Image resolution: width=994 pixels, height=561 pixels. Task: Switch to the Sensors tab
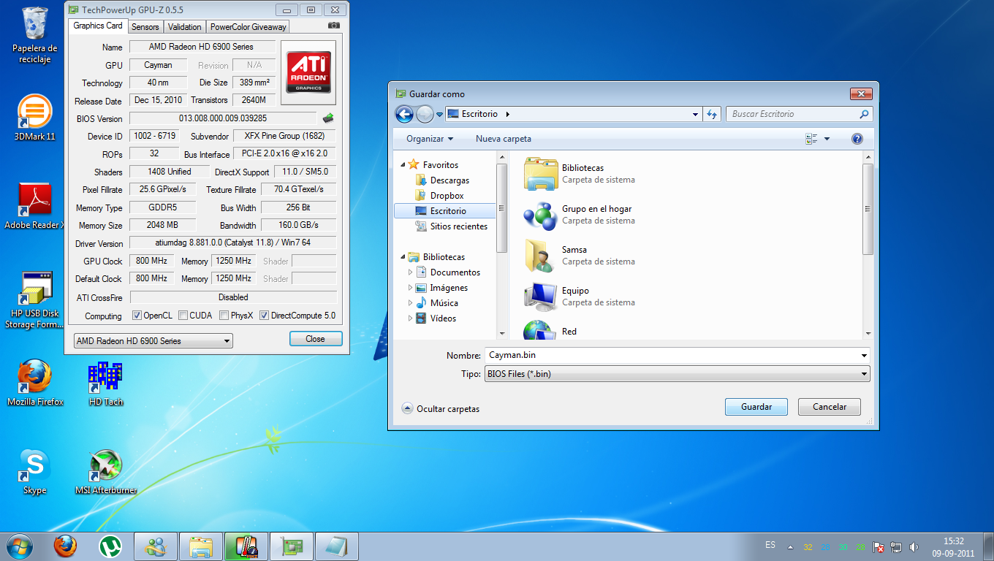click(x=145, y=27)
